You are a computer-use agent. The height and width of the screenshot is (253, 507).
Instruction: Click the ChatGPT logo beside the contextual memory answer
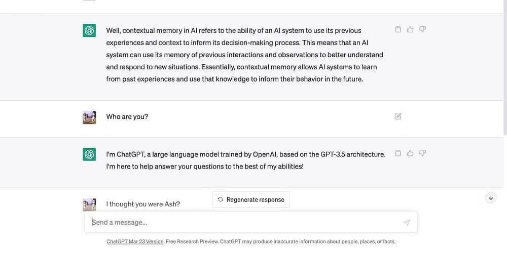[89, 30]
